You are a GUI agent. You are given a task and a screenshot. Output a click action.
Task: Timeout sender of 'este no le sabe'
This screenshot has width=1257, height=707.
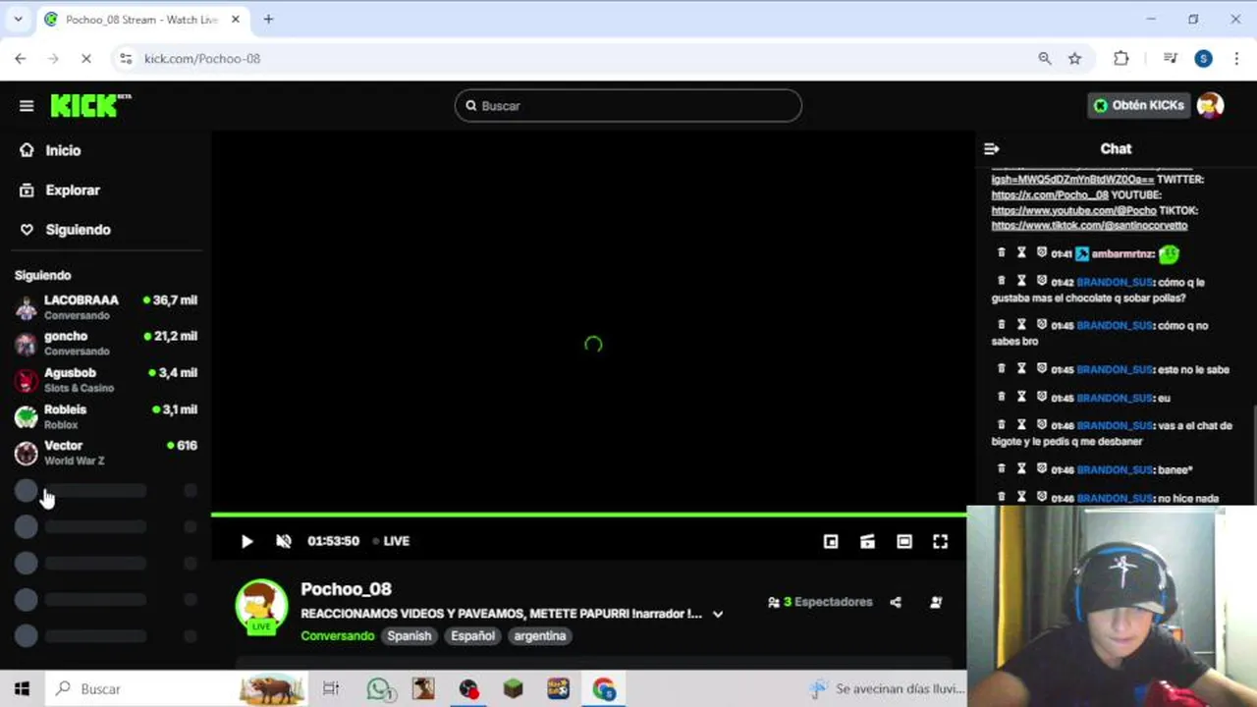1021,369
